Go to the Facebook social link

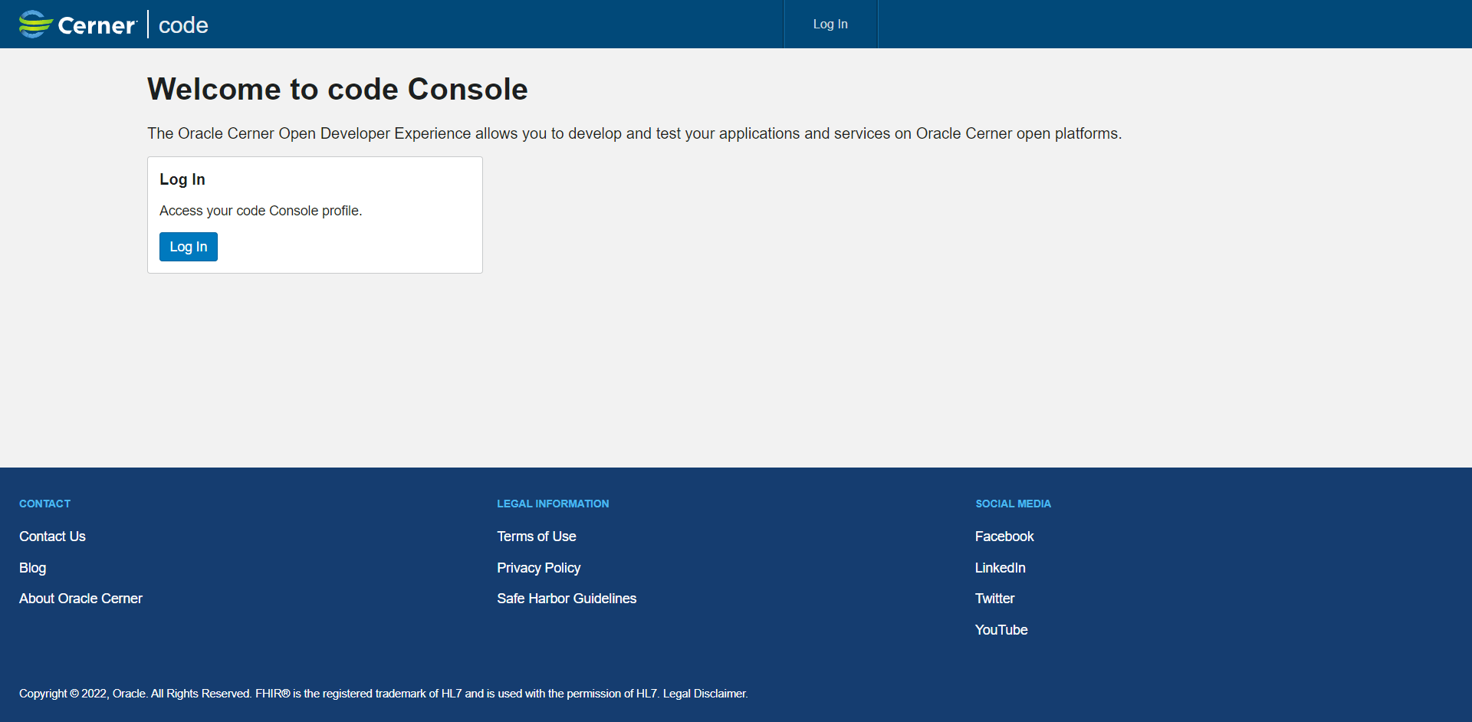[x=1004, y=537]
